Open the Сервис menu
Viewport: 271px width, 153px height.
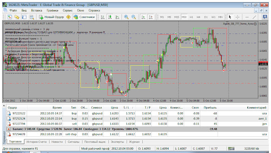(x=68, y=11)
